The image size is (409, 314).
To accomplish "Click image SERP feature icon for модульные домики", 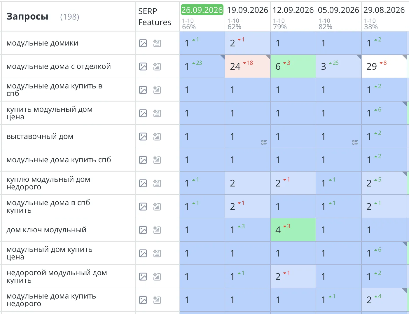I will [143, 43].
